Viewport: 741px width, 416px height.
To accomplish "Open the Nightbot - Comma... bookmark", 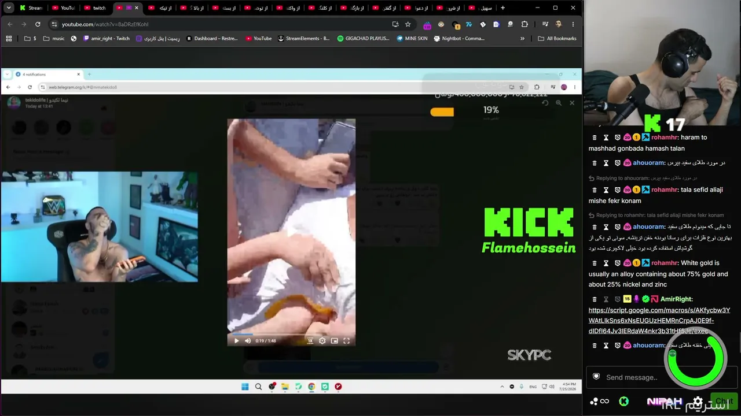I will (x=459, y=39).
